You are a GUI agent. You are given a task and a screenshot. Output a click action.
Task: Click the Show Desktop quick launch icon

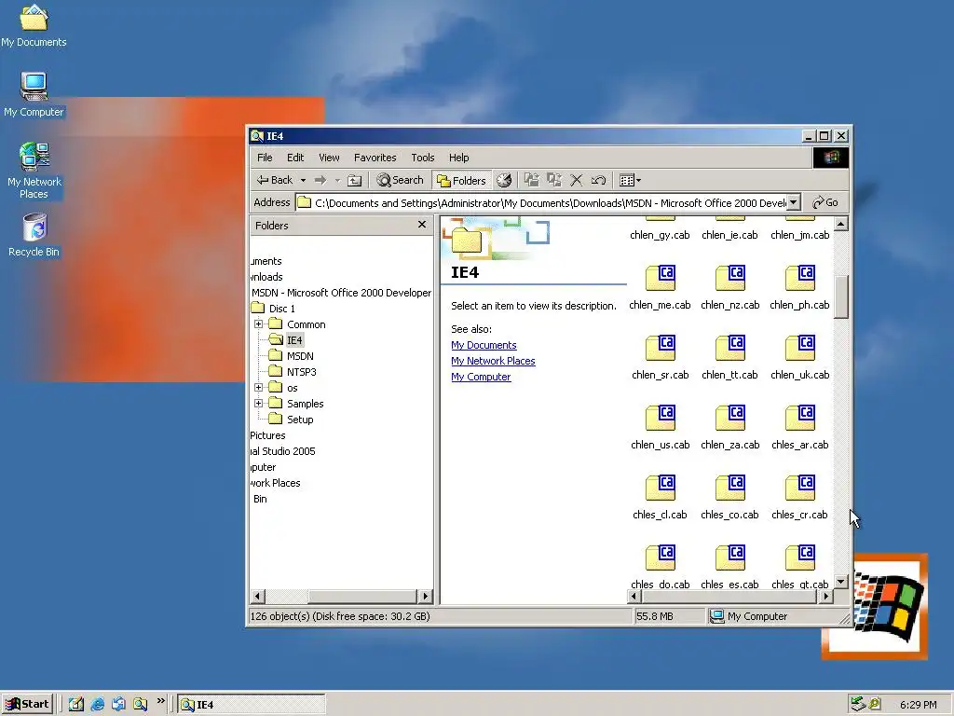coord(76,704)
